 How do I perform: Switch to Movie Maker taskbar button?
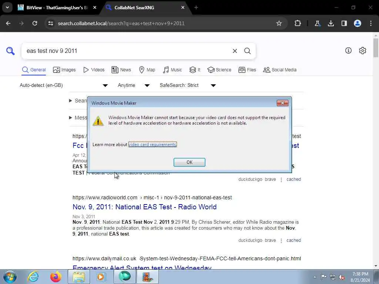point(148,277)
